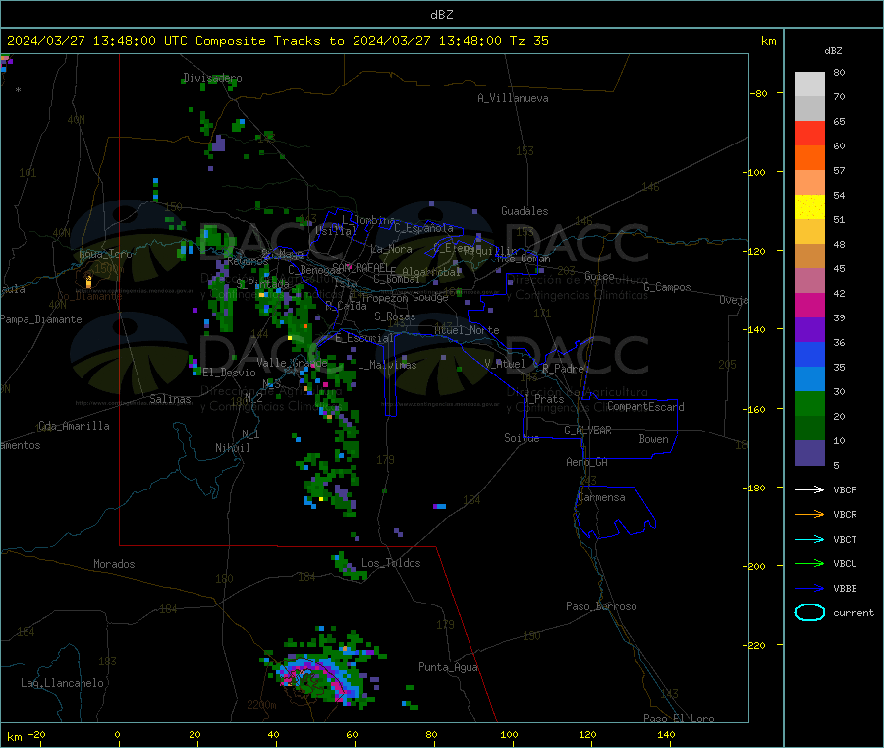Click the Lag.Llancanelo place label
Viewport: 884px width, 748px height.
pos(62,683)
